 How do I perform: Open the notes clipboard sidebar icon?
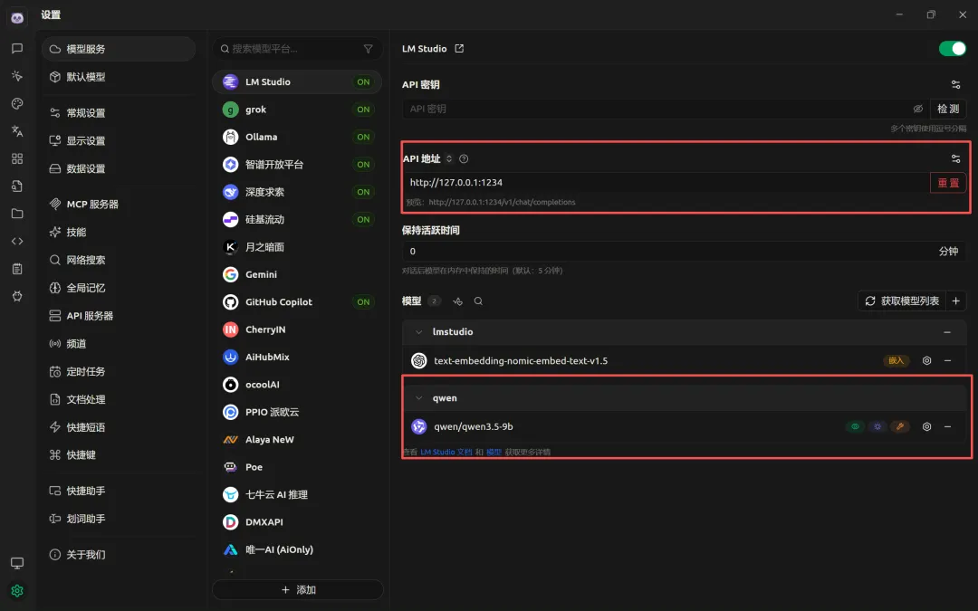click(x=17, y=269)
